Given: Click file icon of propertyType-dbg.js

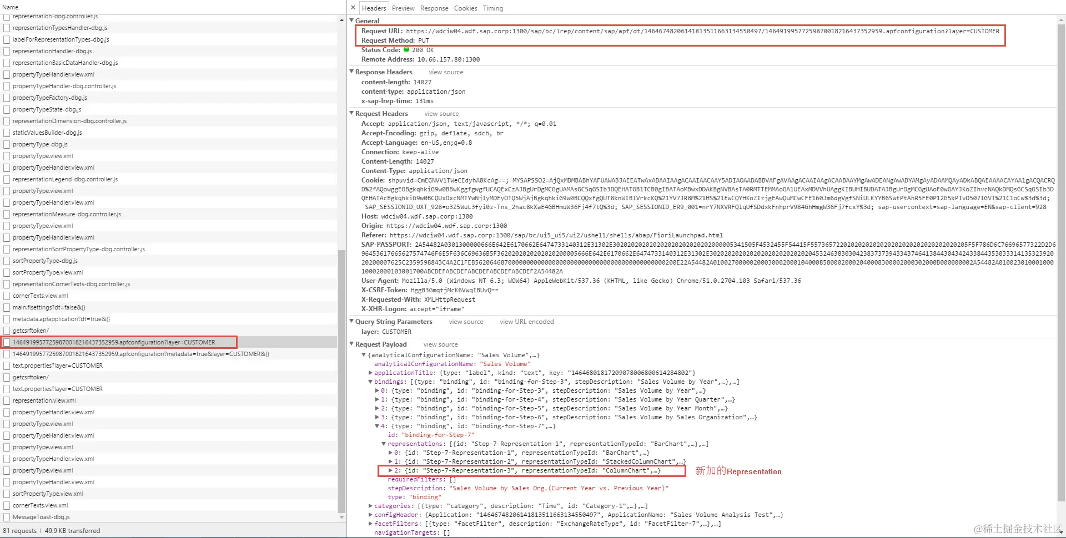Looking at the screenshot, I should (7, 144).
